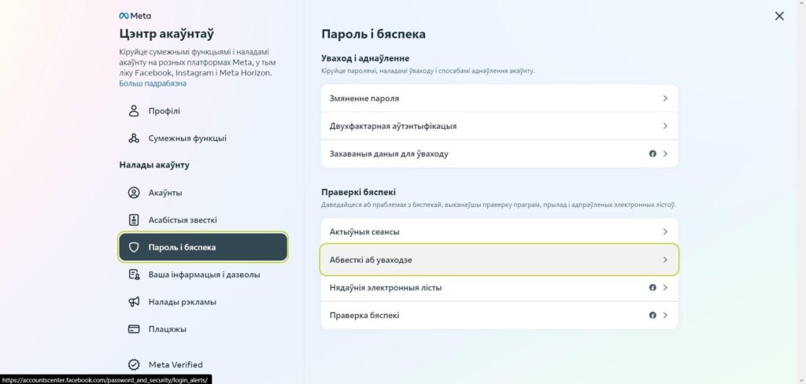
Task: Open Абвесткі аб уваходзе option
Action: [x=499, y=260]
